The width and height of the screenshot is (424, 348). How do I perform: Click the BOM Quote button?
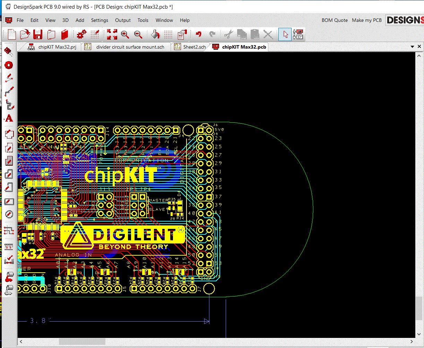[334, 20]
